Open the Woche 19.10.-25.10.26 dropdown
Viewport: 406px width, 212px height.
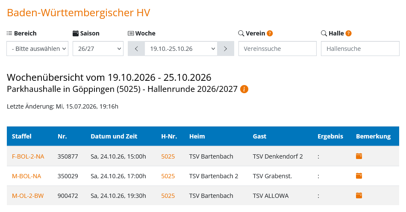[181, 49]
